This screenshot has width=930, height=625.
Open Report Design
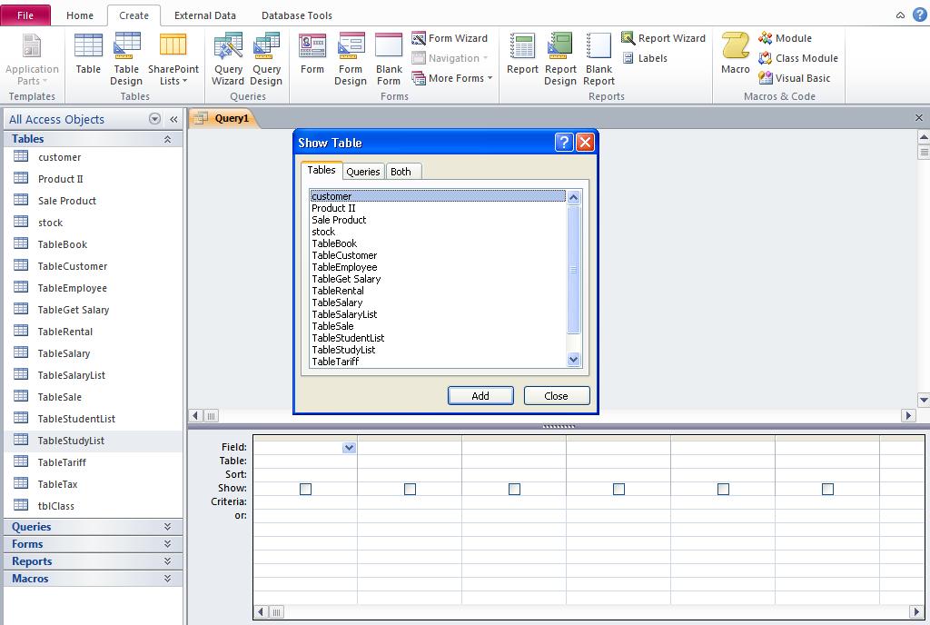coord(559,59)
